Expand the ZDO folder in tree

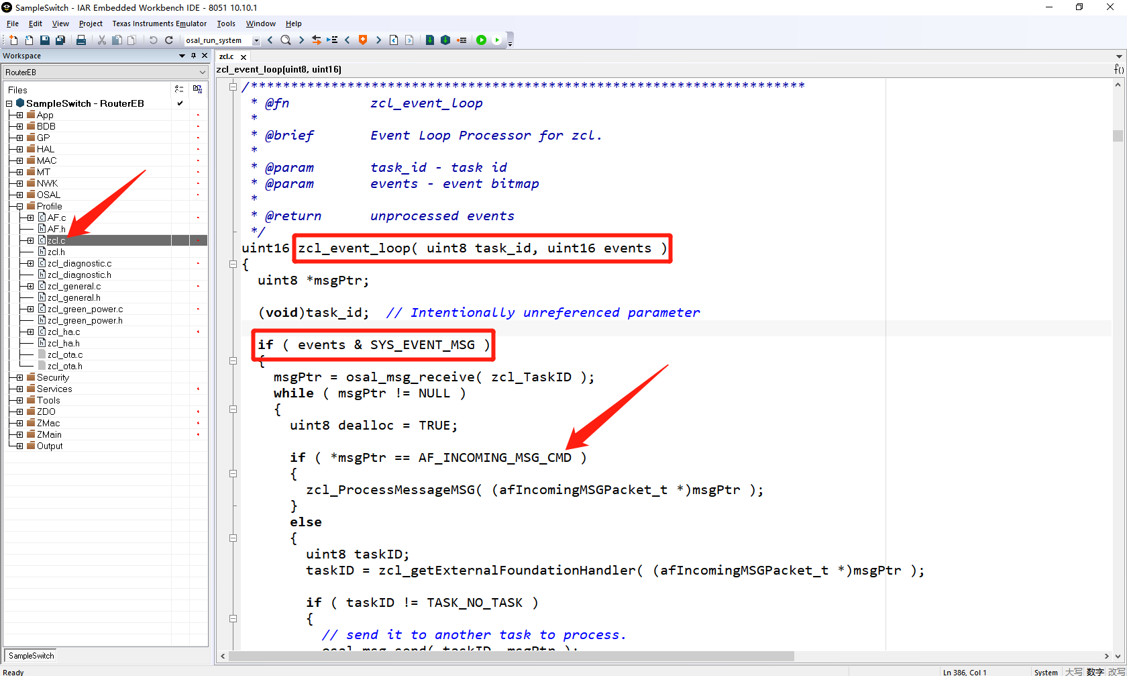point(19,412)
